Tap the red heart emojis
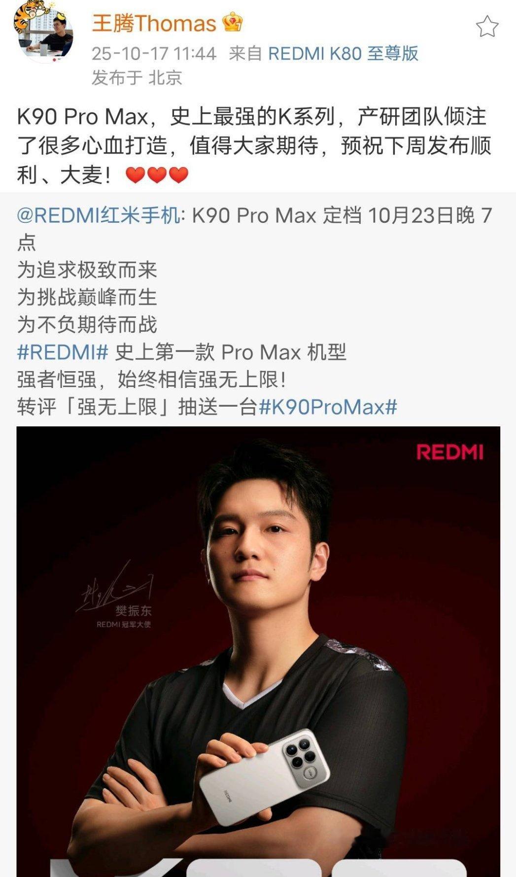 (157, 175)
